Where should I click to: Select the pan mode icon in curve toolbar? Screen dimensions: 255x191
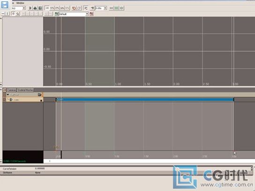point(13,14)
